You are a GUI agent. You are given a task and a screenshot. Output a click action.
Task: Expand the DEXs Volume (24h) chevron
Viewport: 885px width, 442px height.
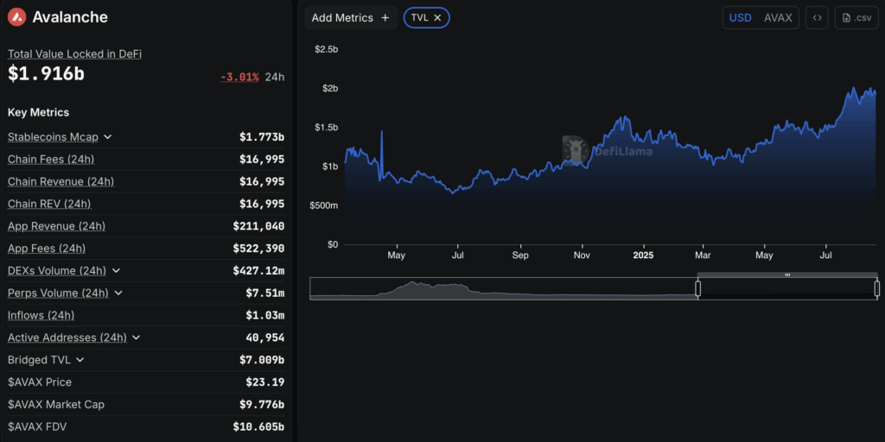[117, 270]
